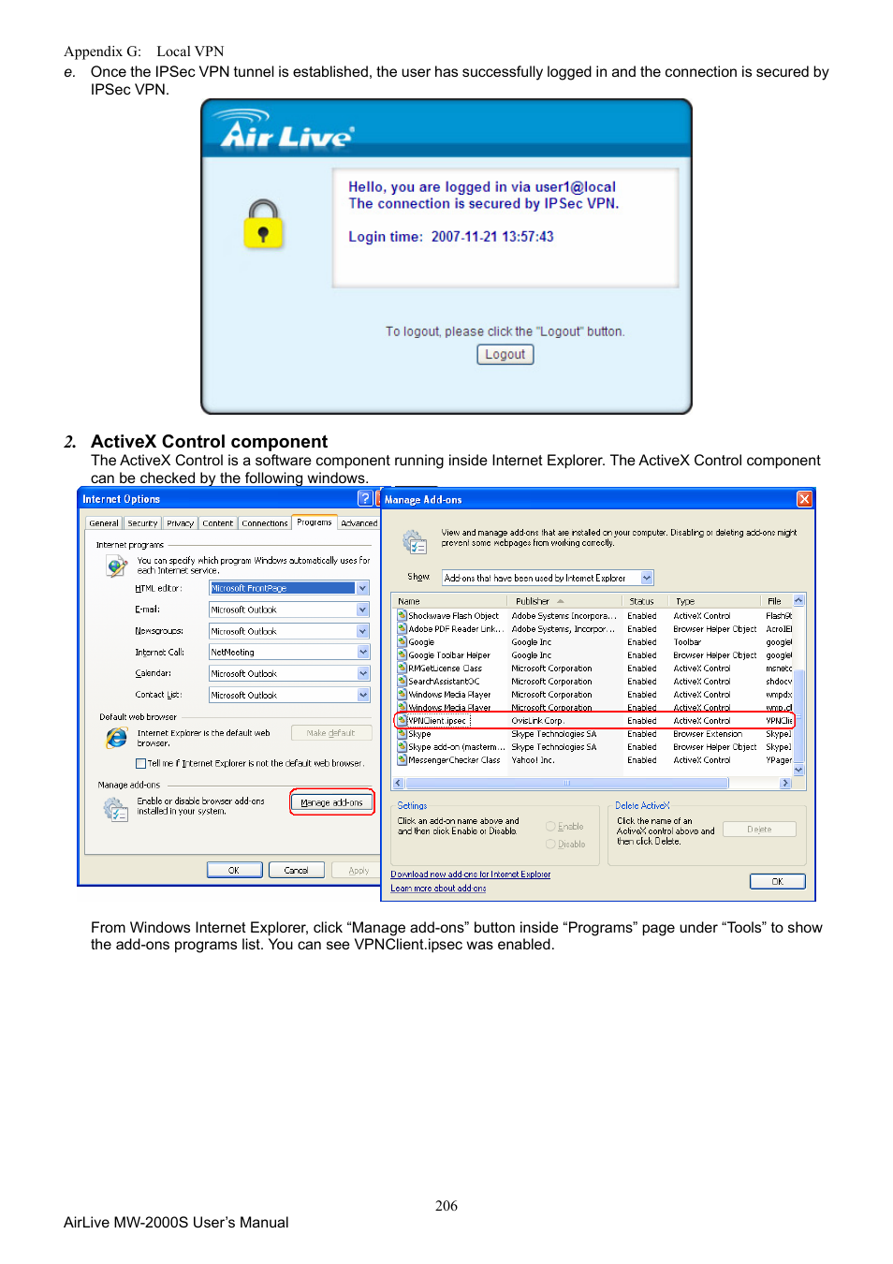Viewport: 893px width, 1264px height.
Task: Click the Skype add-on (mastermind) icon
Action: [402, 747]
